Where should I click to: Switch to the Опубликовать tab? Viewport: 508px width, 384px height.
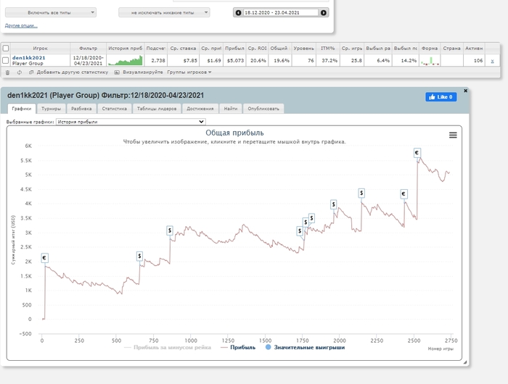coord(263,109)
